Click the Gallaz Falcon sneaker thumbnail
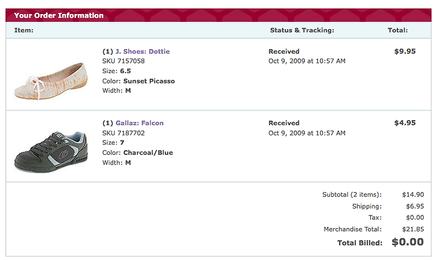 pyautogui.click(x=51, y=152)
